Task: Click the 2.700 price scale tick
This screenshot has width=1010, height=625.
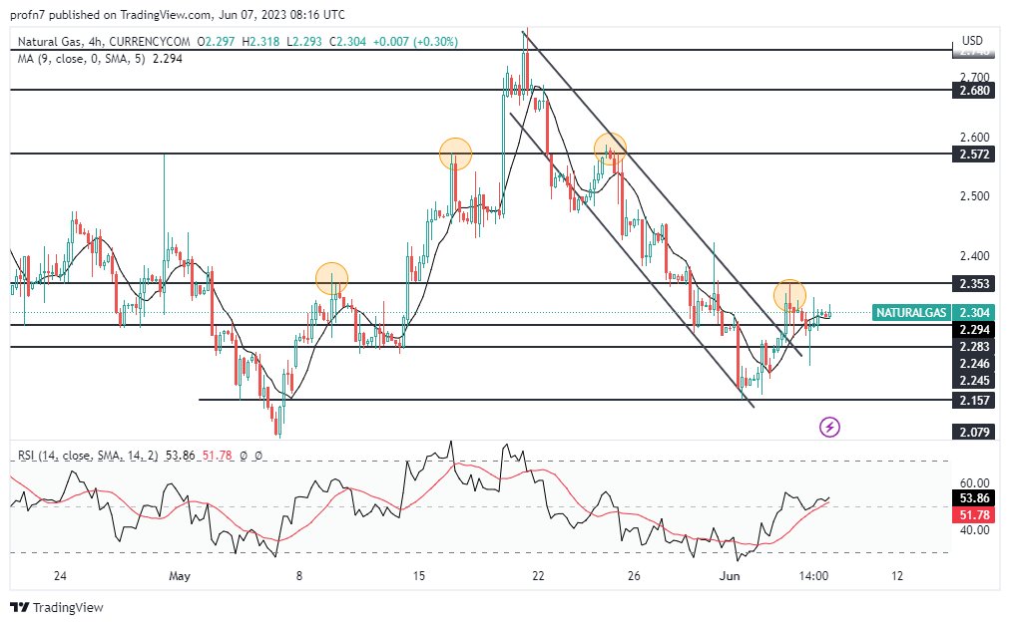Action: (x=974, y=77)
